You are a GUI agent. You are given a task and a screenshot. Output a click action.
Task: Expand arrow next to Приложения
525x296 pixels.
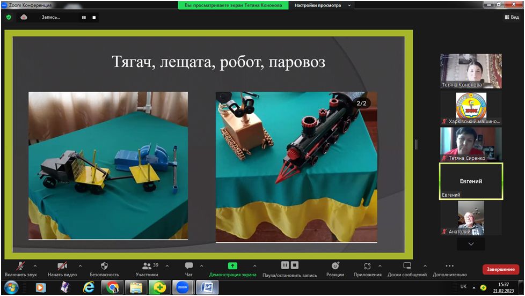[x=380, y=266]
